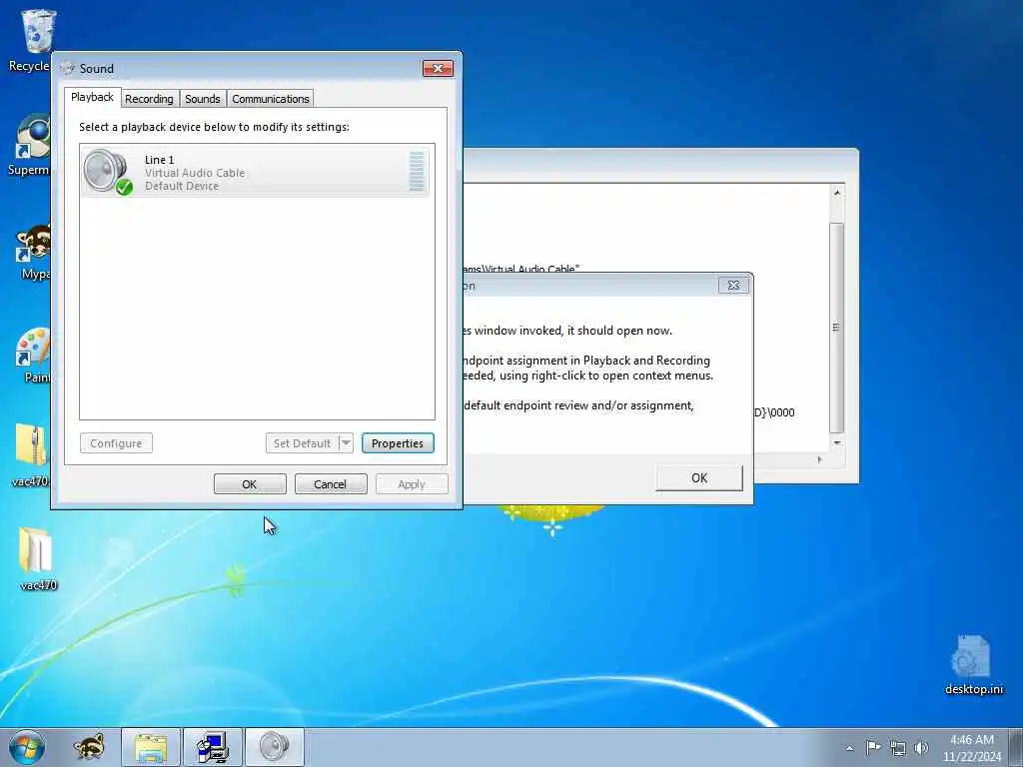Close the information message box
Screen dimensions: 1023x767
coord(733,285)
